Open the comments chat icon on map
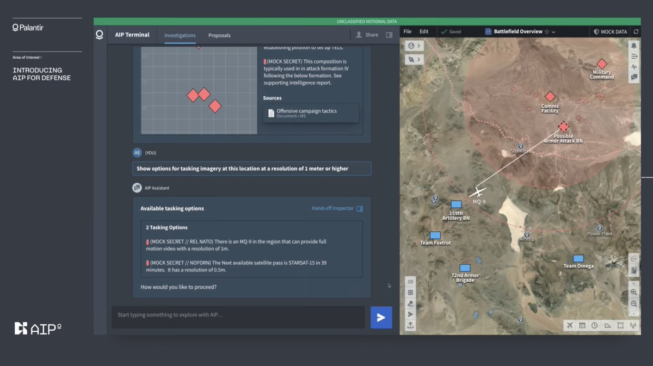The height and width of the screenshot is (366, 653). [x=634, y=77]
